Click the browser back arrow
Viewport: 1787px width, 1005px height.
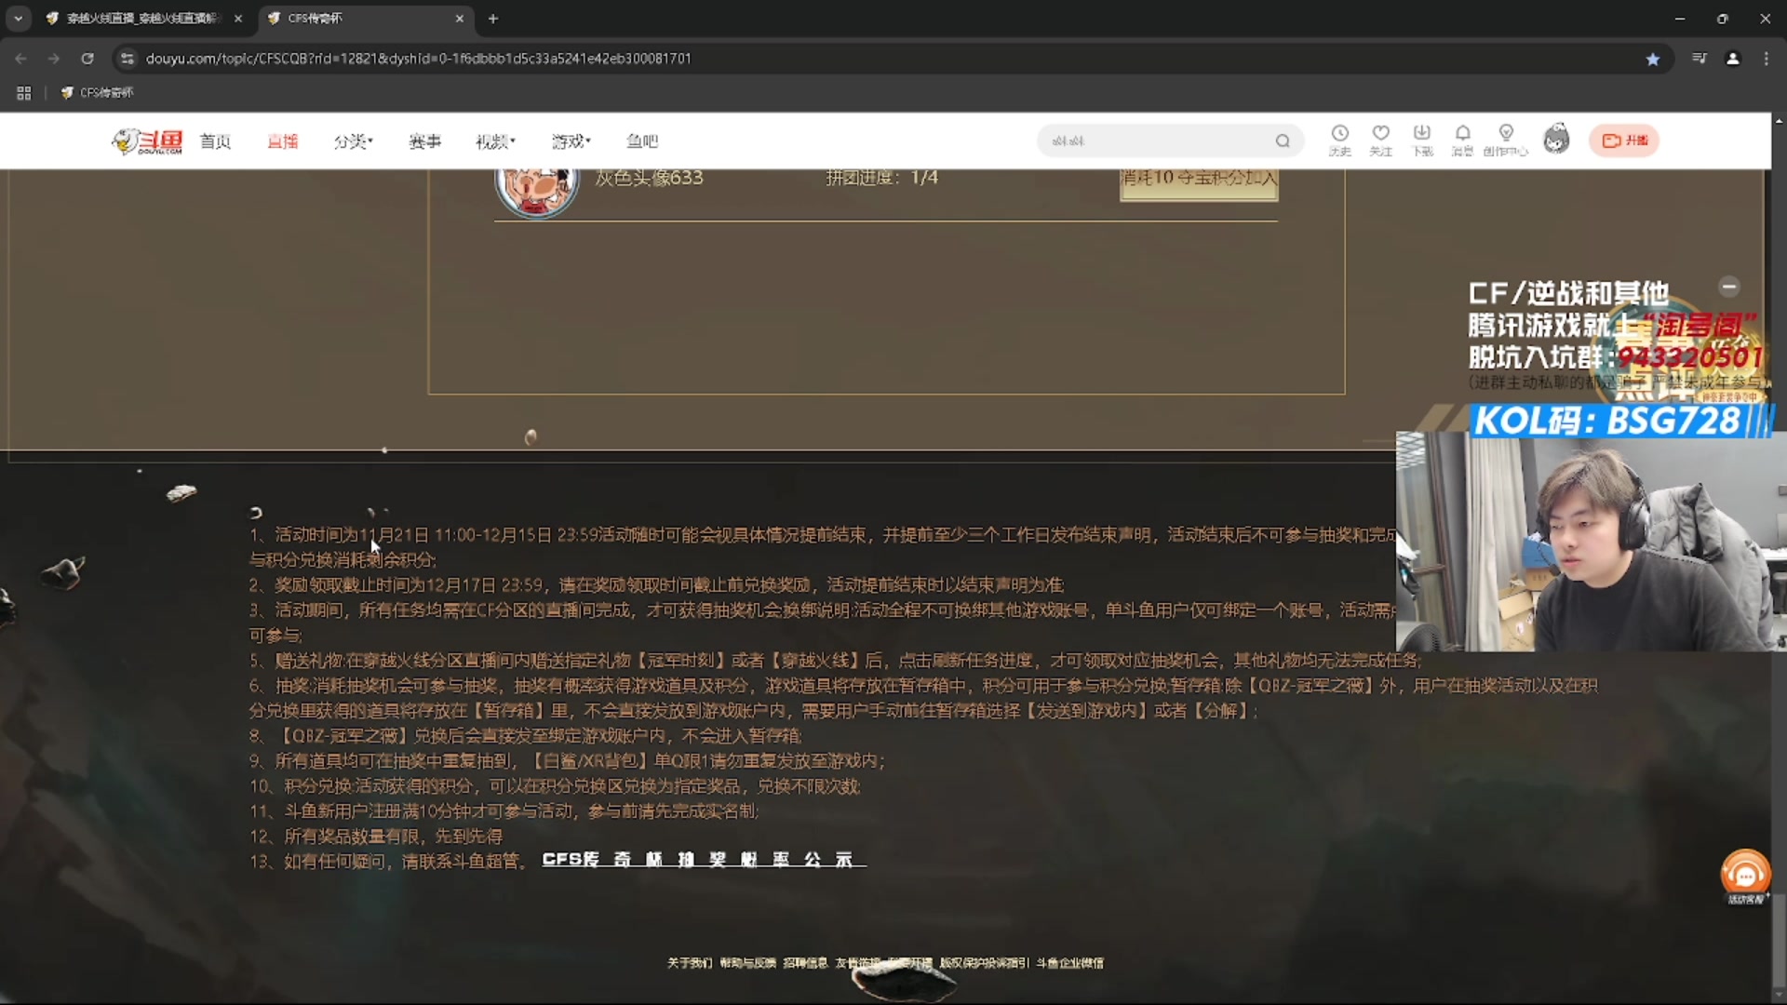(20, 59)
